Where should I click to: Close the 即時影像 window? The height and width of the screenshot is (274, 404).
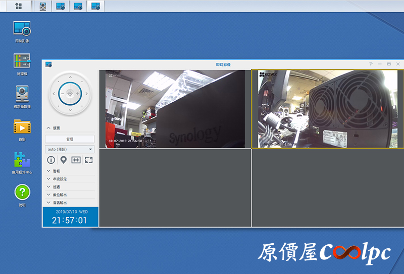(x=398, y=64)
